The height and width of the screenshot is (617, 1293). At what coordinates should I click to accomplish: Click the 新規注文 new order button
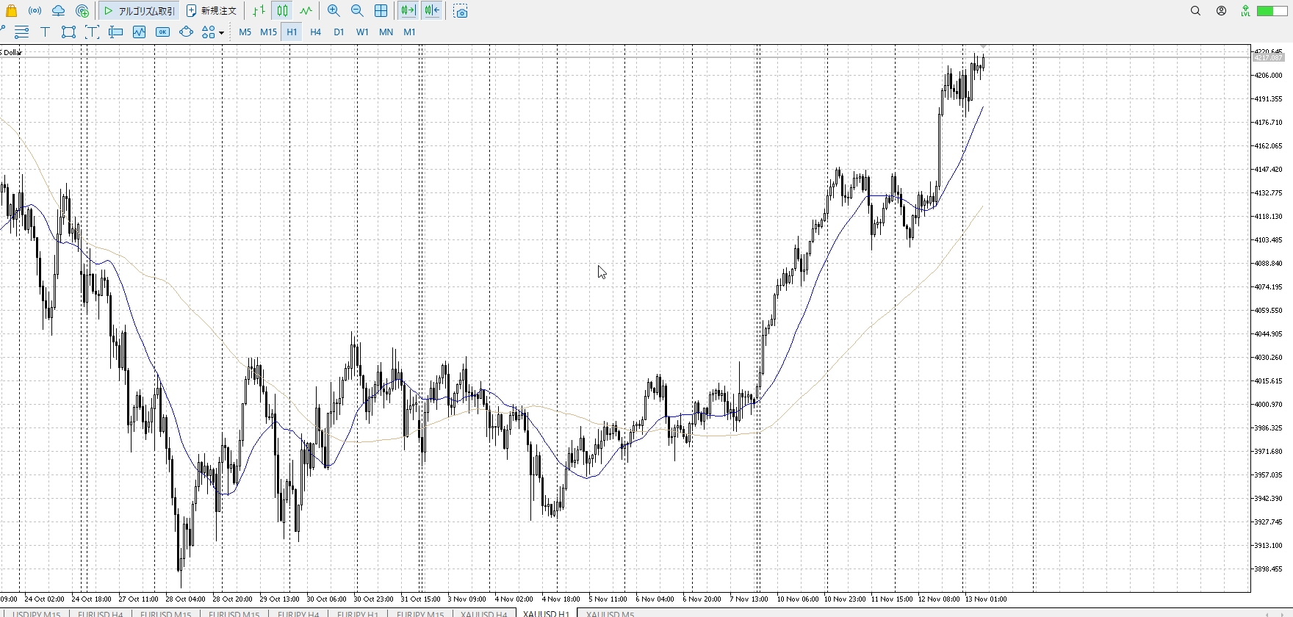[212, 11]
